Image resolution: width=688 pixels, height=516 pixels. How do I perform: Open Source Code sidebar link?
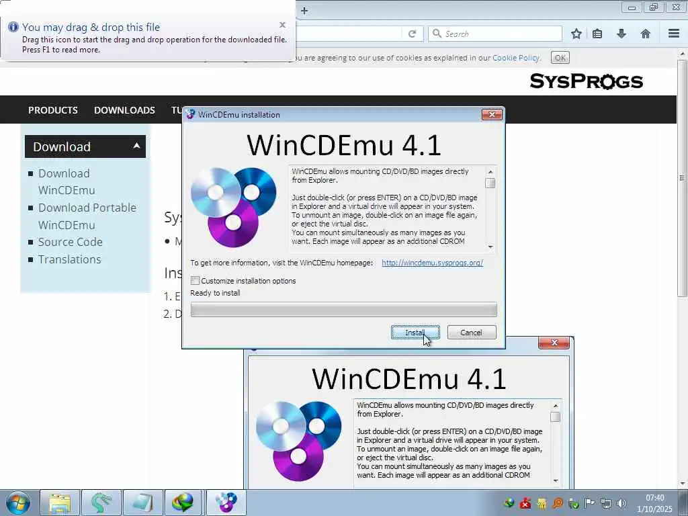70,242
